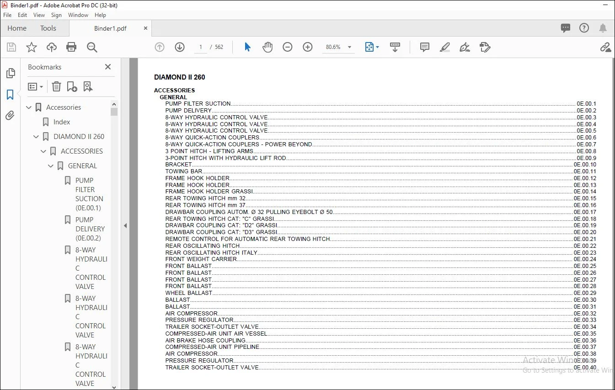The image size is (615, 390).
Task: Collapse the navigation pane arrow
Action: [x=125, y=225]
